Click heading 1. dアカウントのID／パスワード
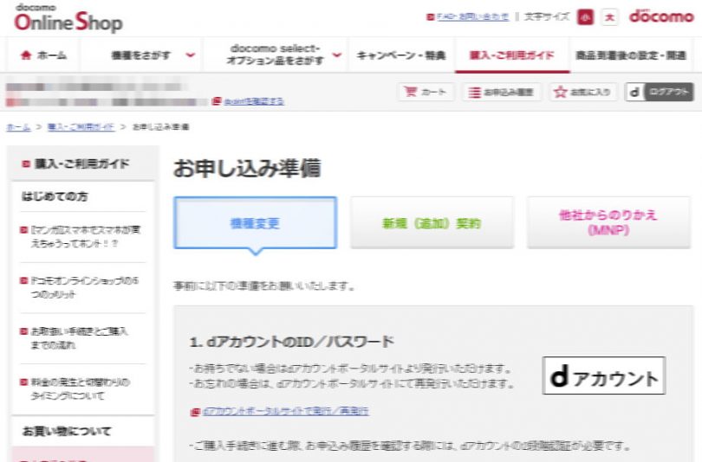 291,343
